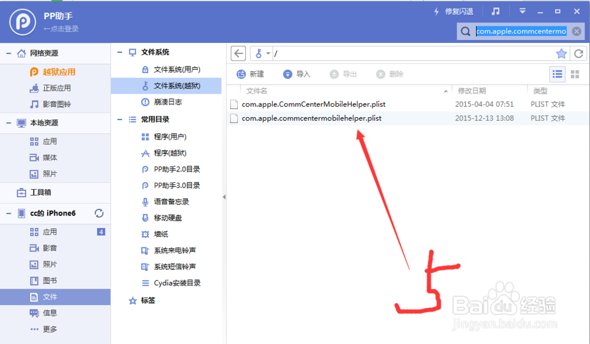Open 程序(用户) directory
590x344 pixels.
(x=164, y=137)
